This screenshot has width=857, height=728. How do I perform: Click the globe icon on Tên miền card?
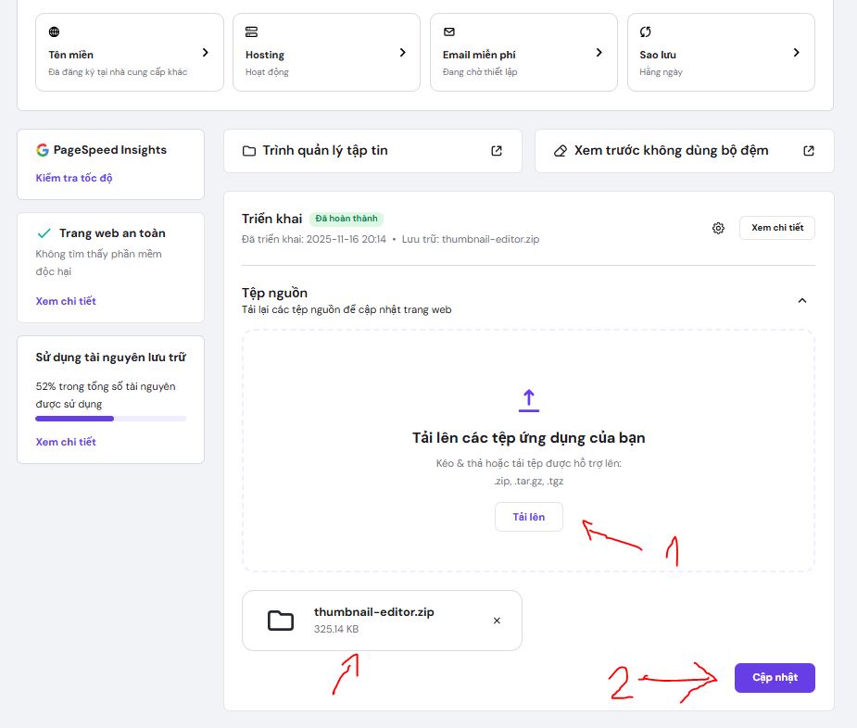click(x=55, y=31)
